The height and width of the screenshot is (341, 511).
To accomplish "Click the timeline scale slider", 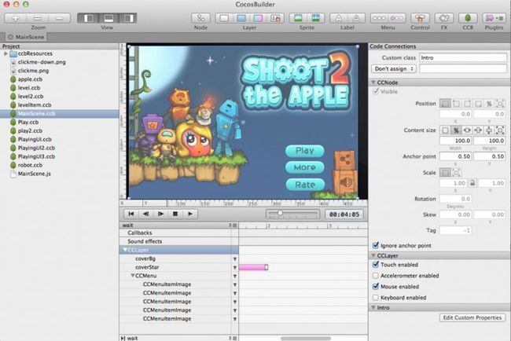I will point(293,214).
